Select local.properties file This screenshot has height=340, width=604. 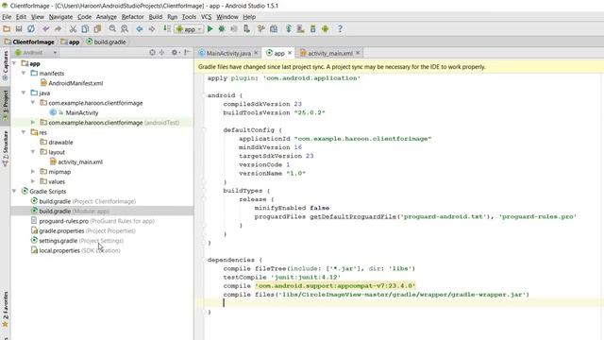[75, 250]
